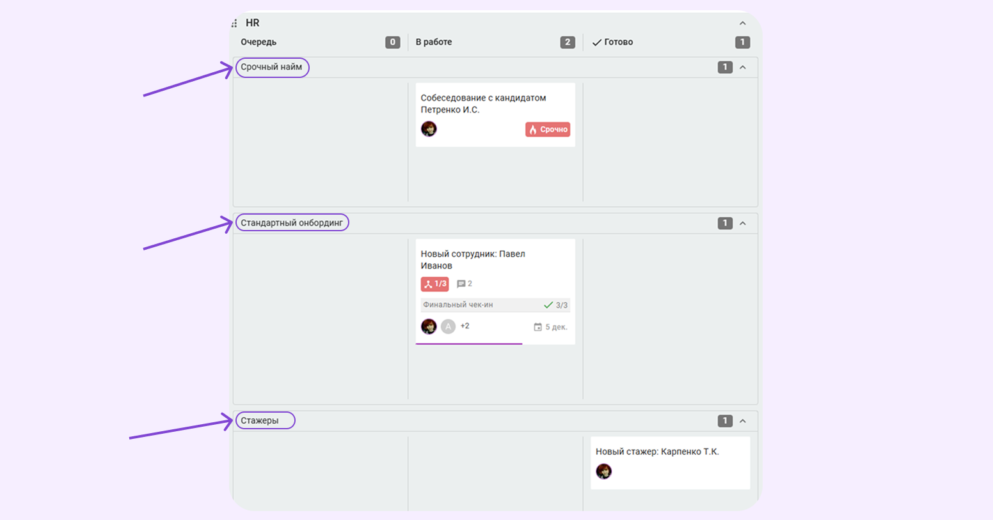Screen dimensions: 993x520
Task: Click the purple progress bar on Иванов card
Action: coord(469,344)
